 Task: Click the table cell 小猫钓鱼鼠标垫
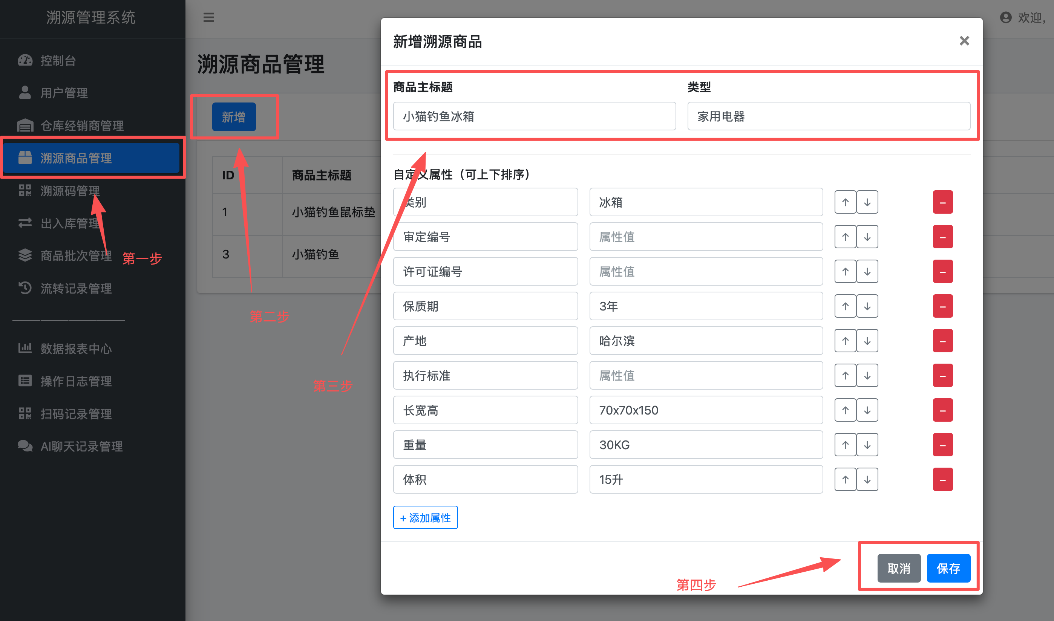333,213
